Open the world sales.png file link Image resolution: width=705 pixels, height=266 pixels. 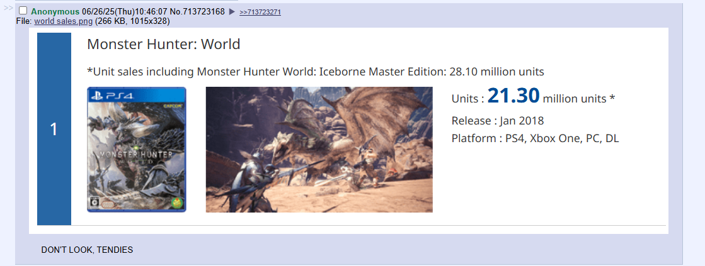pyautogui.click(x=64, y=21)
